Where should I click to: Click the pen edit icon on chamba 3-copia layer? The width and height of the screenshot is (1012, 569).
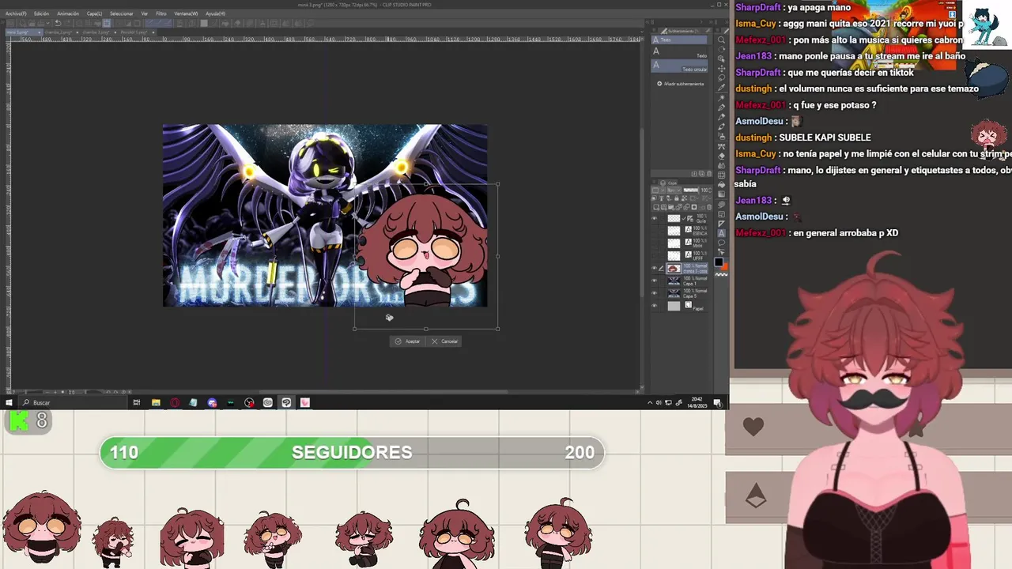661,269
